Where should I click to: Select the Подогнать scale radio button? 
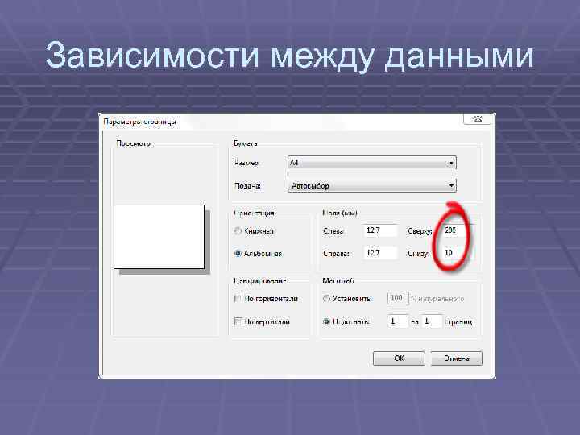(326, 321)
